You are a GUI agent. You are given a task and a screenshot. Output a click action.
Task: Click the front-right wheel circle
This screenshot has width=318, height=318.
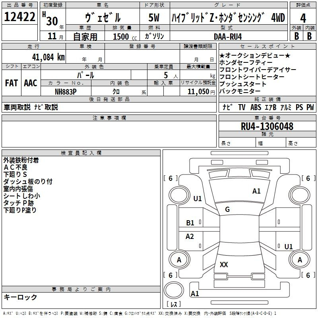point(300,195)
